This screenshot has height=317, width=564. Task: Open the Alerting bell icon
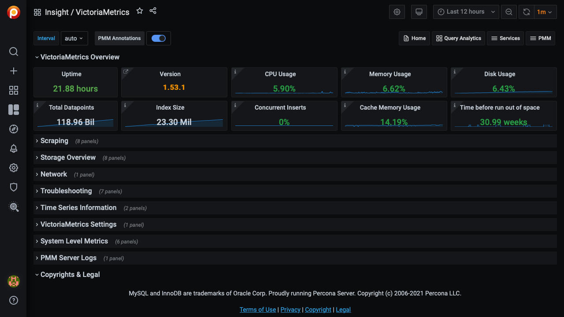coord(14,148)
